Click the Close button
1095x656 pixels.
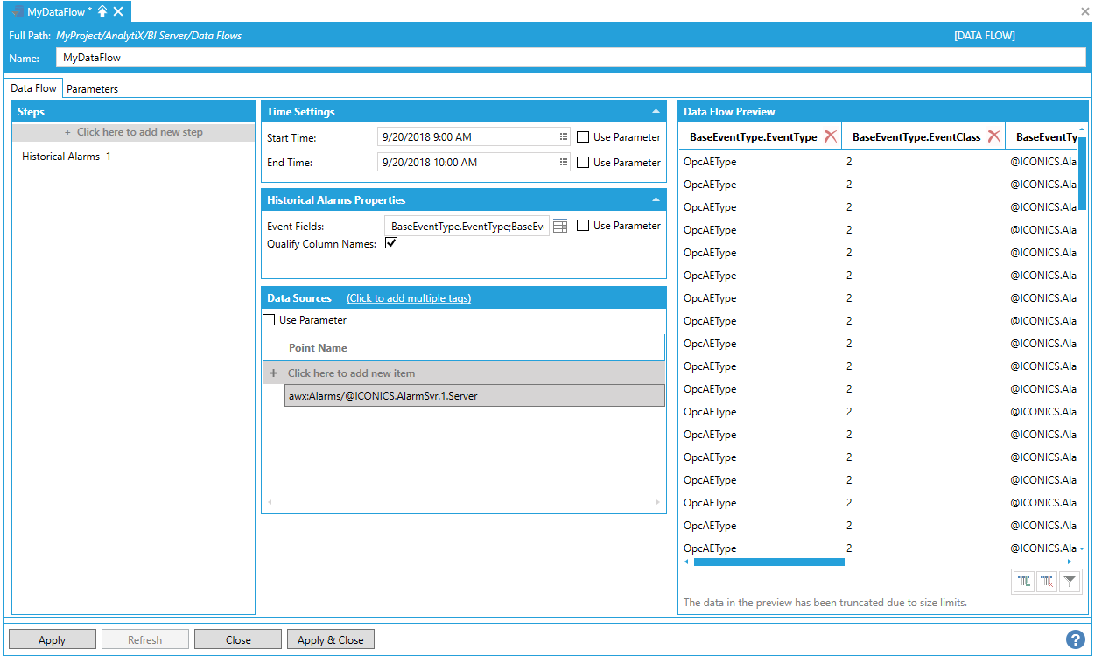(x=238, y=640)
